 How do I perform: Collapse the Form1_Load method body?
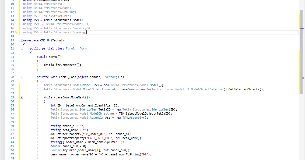tap(21, 77)
